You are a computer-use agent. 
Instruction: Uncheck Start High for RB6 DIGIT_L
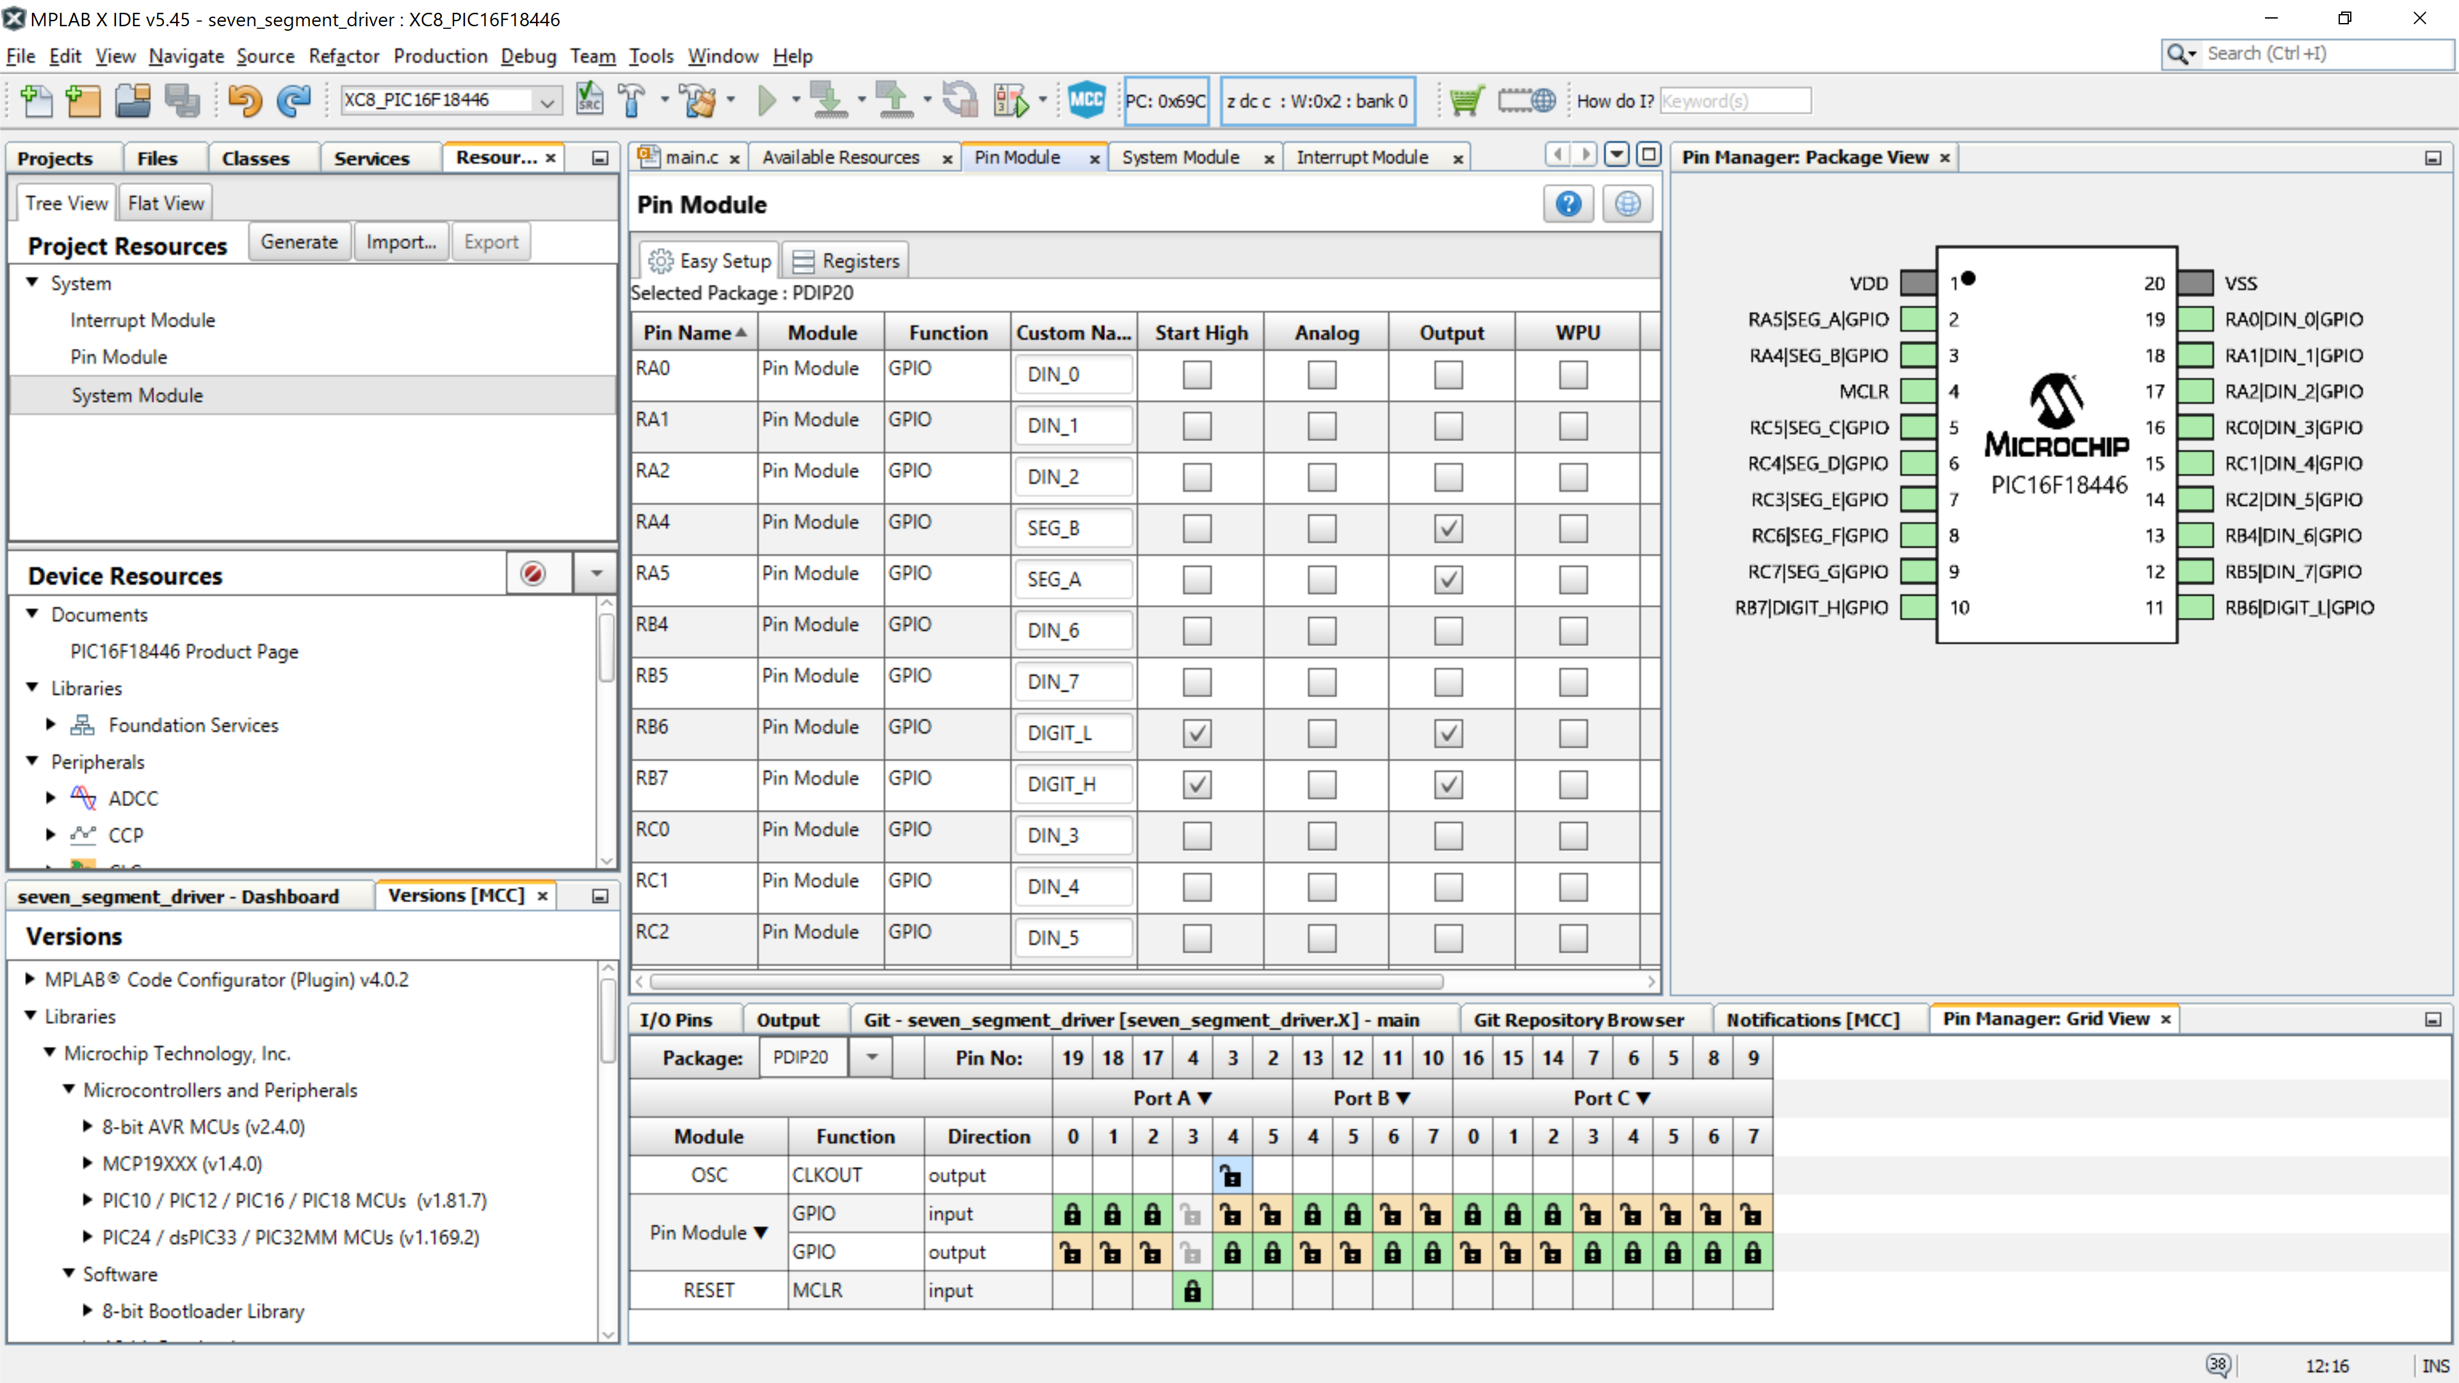click(x=1197, y=733)
